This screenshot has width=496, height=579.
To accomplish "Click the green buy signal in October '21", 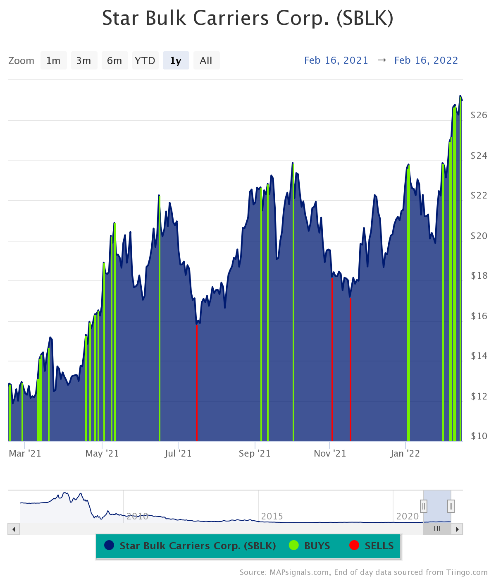I will point(293,303).
